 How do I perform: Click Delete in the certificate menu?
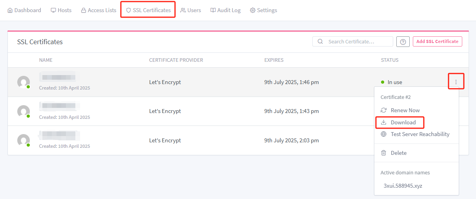[398, 153]
